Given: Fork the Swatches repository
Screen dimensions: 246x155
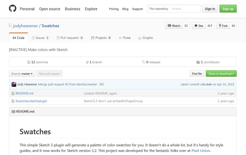Looking at the screenshot, I should tap(223, 26).
